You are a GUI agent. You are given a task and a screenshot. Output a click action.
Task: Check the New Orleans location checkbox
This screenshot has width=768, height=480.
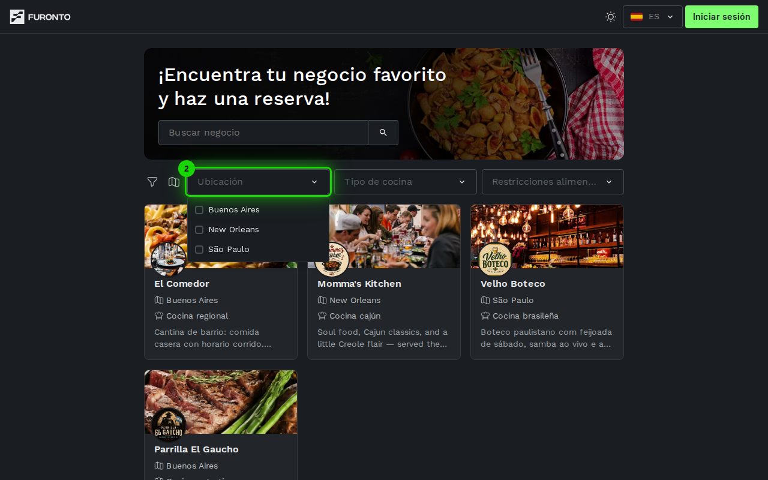pyautogui.click(x=199, y=230)
